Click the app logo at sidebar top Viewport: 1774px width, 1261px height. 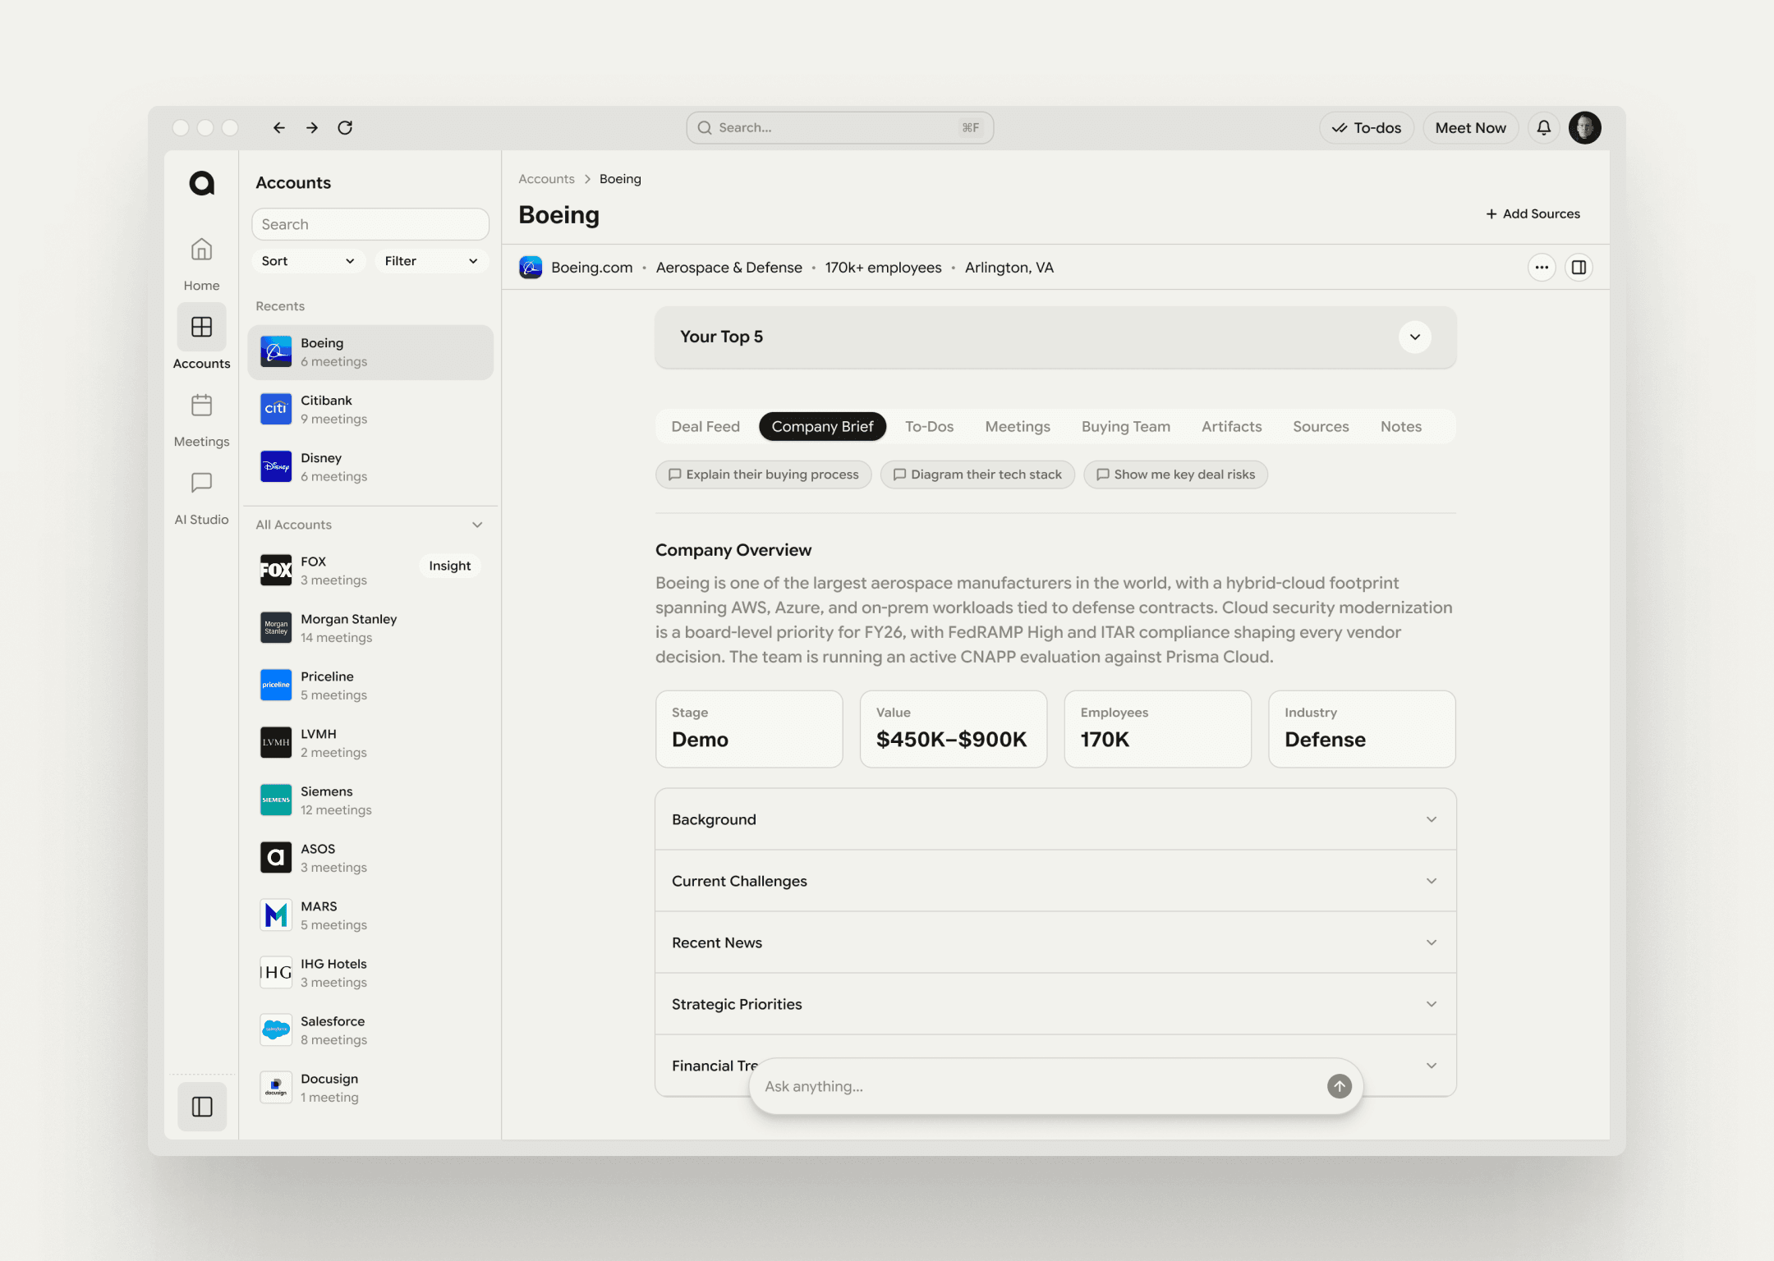pos(201,183)
